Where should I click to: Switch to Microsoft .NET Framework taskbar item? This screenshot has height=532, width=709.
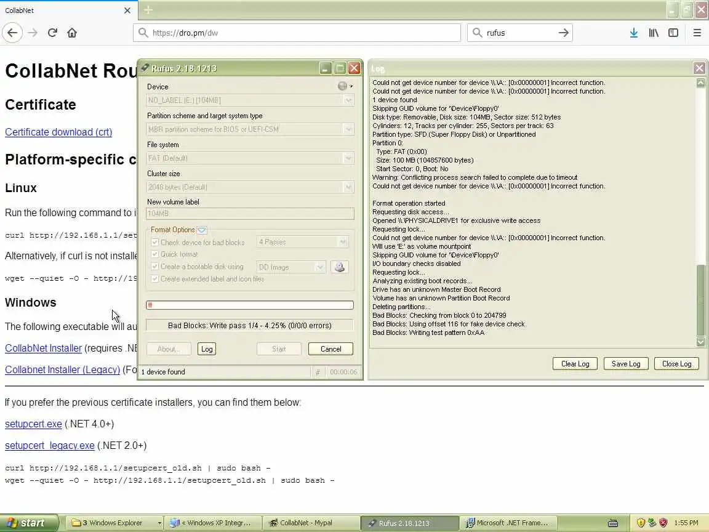508,523
